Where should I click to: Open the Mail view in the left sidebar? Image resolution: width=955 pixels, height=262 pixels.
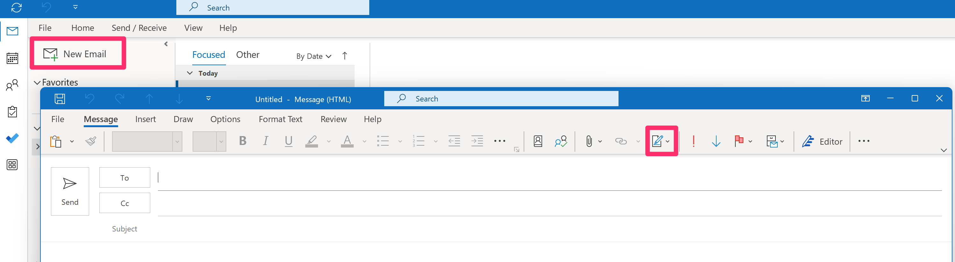pos(12,31)
